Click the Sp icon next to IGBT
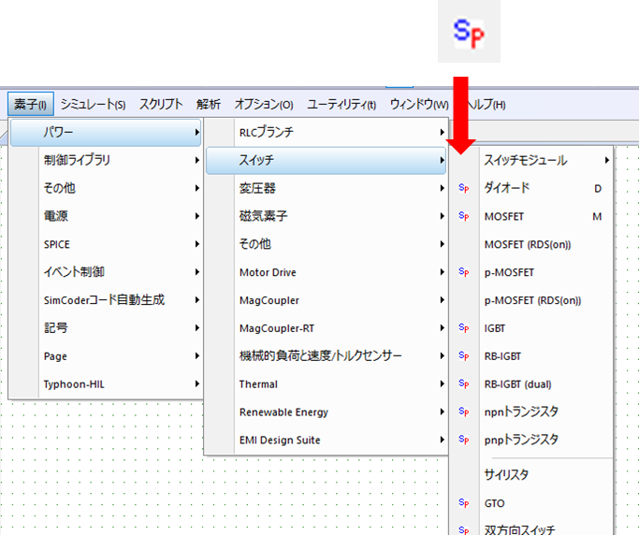This screenshot has height=535, width=639. point(463,328)
